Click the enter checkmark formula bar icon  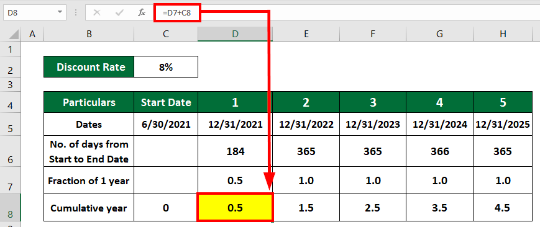[119, 13]
